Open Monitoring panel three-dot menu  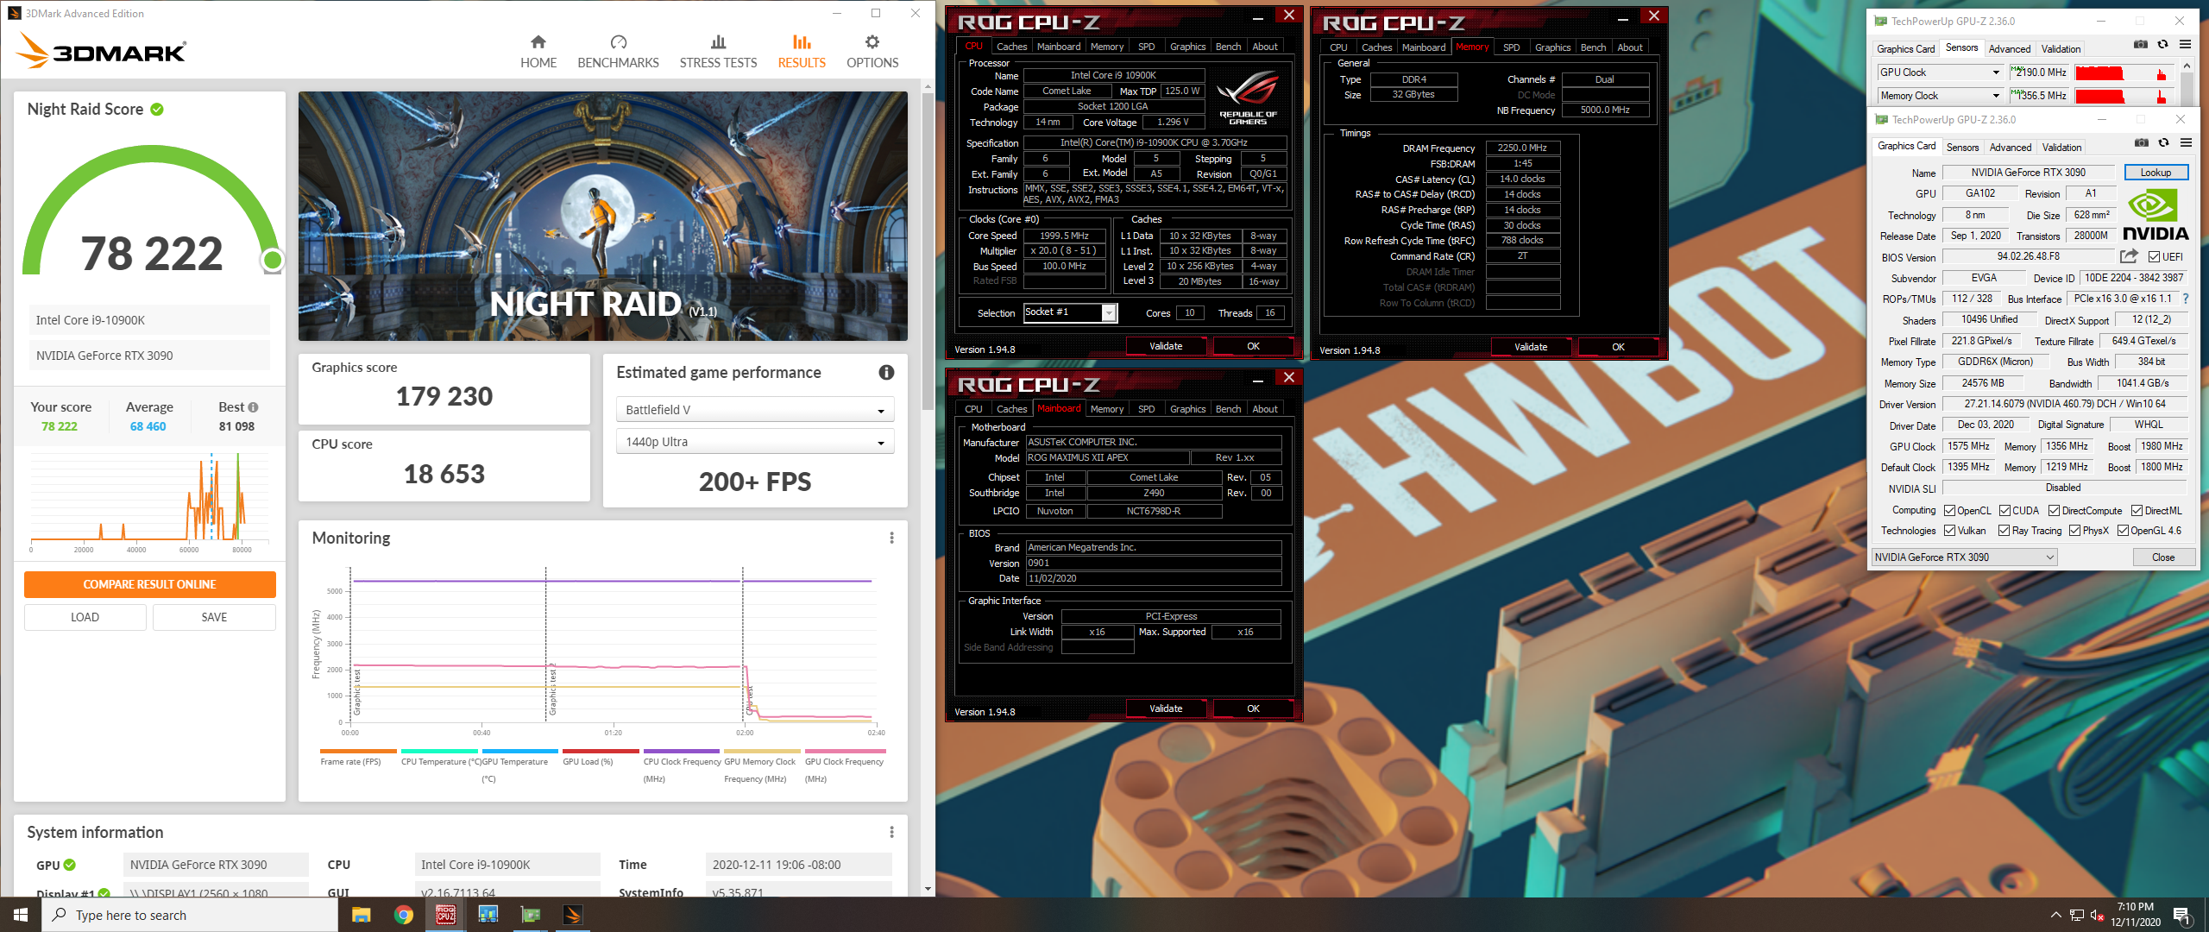click(891, 538)
